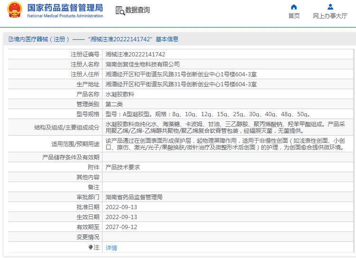Screen dimensions: 356x258
Task: Click the 结构及组成 composition description text
Action: coord(225,127)
